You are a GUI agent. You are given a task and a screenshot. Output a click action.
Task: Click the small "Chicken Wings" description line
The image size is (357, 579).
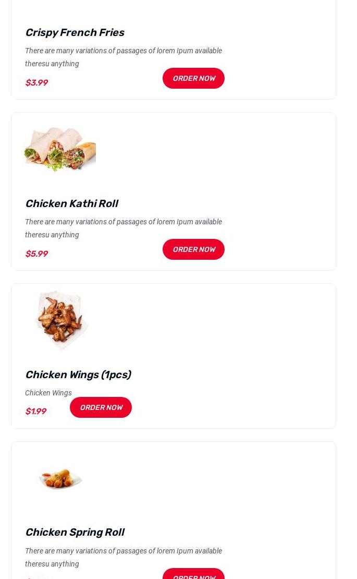tap(48, 393)
